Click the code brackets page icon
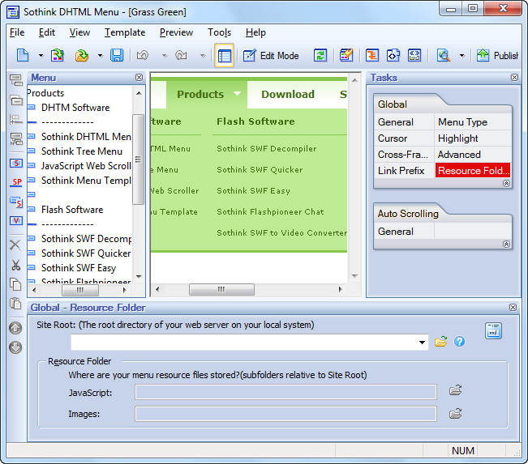Viewport: 528px width, 464px height. click(393, 55)
